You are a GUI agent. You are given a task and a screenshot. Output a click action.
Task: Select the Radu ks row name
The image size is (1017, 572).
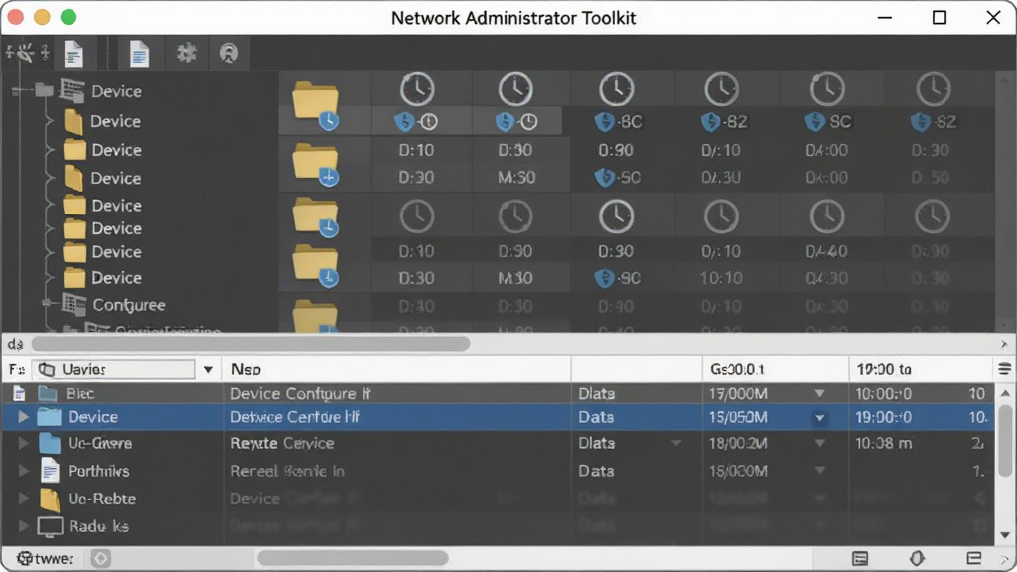point(98,526)
